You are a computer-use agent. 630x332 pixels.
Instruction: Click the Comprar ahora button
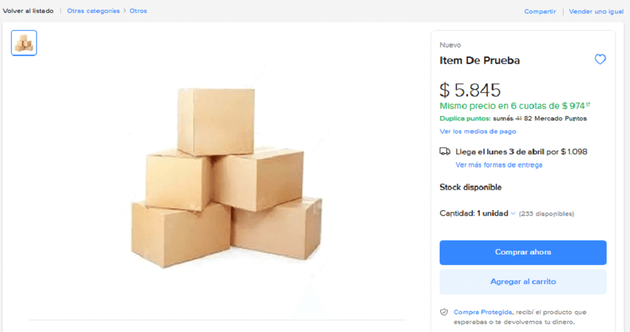523,252
